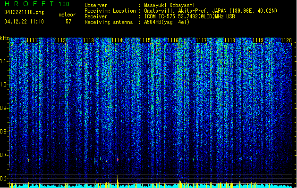The height and width of the screenshot is (188, 297).
Task: Click the 0.7 kHz axis label
Action: (4, 155)
